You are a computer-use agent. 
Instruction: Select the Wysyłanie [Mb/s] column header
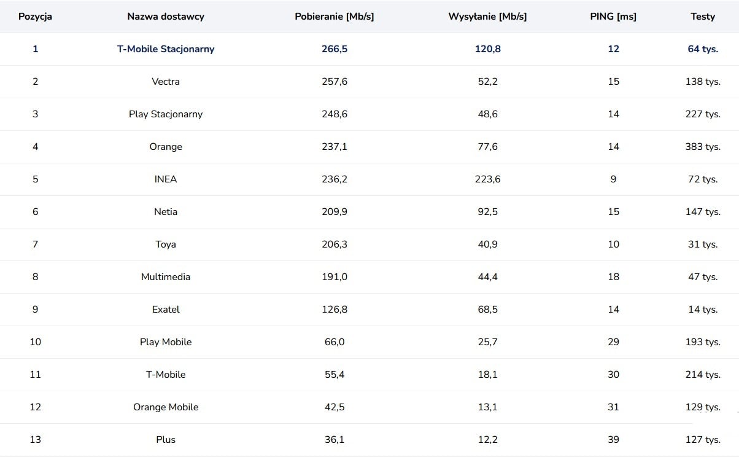(x=488, y=17)
